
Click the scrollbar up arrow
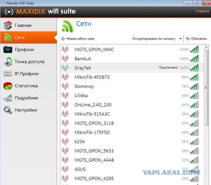(206, 47)
